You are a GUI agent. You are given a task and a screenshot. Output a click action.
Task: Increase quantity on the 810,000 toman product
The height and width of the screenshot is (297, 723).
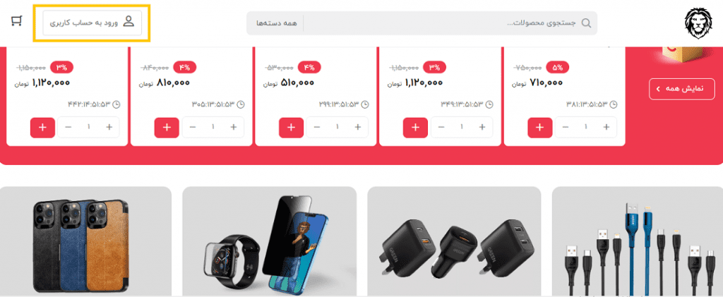point(234,127)
